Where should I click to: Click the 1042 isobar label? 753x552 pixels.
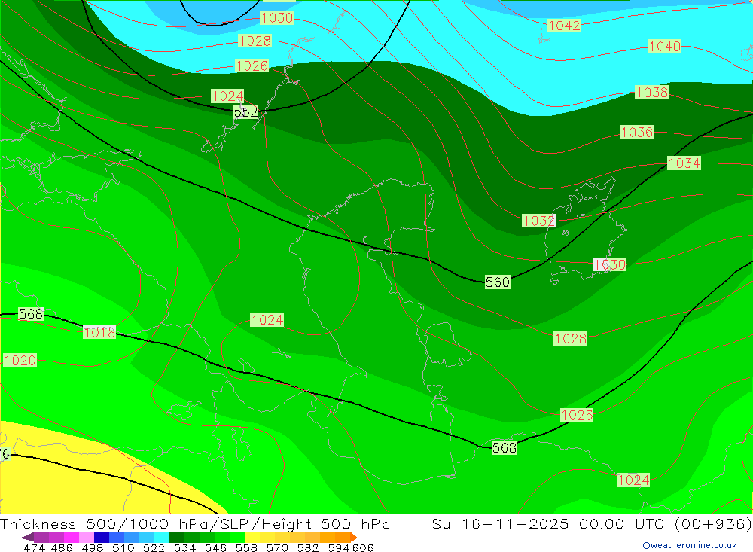(564, 26)
